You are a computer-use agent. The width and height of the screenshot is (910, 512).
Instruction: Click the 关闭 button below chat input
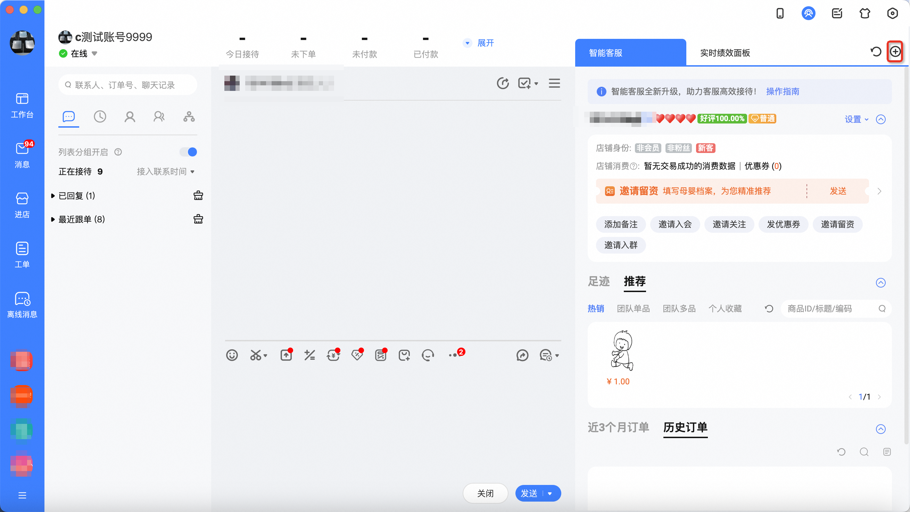(485, 494)
